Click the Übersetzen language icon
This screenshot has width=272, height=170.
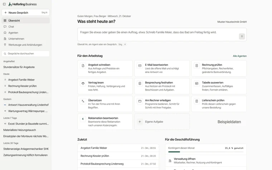83,101
